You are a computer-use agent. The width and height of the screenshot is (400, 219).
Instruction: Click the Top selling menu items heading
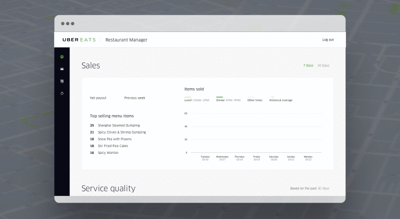(x=112, y=116)
